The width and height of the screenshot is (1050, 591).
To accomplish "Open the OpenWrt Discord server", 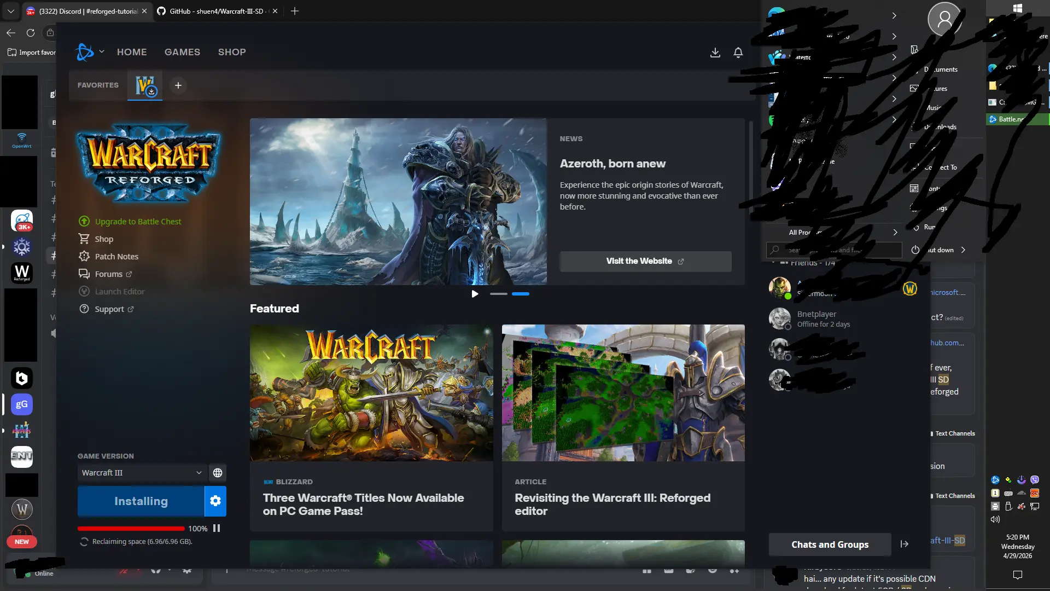I will coord(22,140).
